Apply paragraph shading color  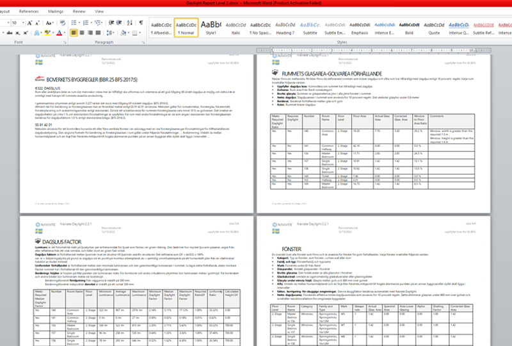pyautogui.click(x=123, y=33)
